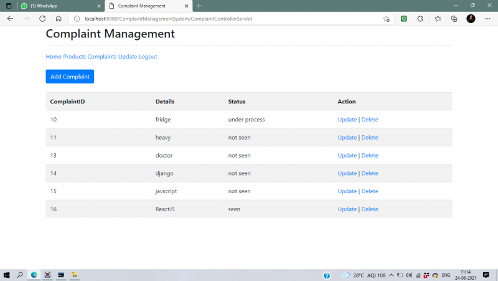Image resolution: width=498 pixels, height=281 pixels.
Task: Reload the page with the refresh icon
Action: coord(42,19)
